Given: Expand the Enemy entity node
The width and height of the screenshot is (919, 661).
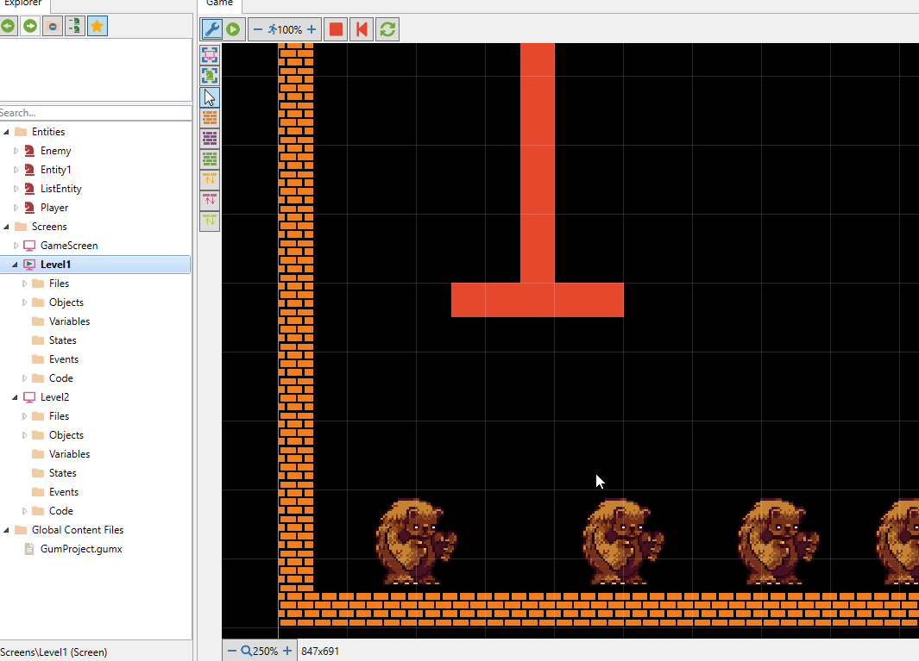Looking at the screenshot, I should point(16,151).
